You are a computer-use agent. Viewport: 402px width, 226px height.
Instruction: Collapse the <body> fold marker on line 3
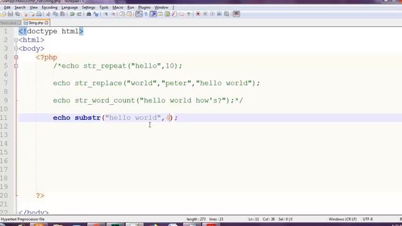pyautogui.click(x=16, y=49)
